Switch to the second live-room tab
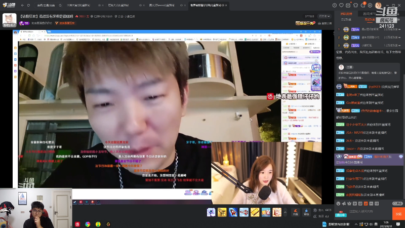The image size is (405, 228). (118, 5)
